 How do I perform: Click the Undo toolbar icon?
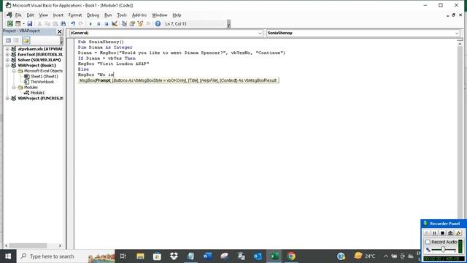73,23
